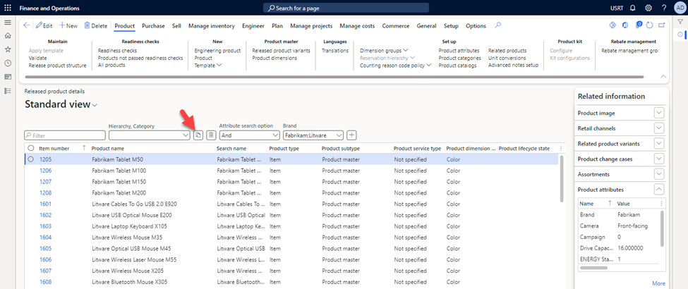Click the attachments icon with badge
The width and height of the screenshot is (688, 289).
(x=639, y=25)
